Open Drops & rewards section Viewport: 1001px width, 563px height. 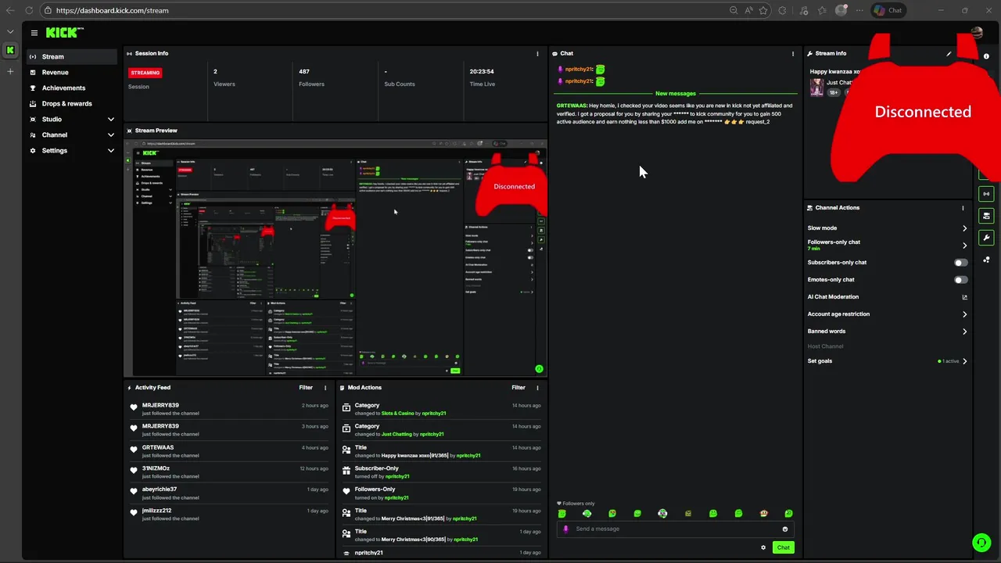click(x=72, y=103)
